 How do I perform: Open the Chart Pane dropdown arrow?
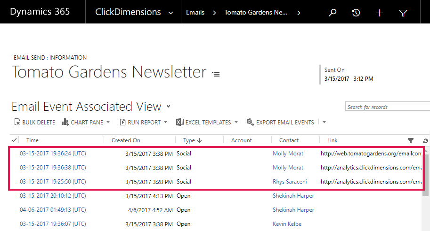coord(108,122)
